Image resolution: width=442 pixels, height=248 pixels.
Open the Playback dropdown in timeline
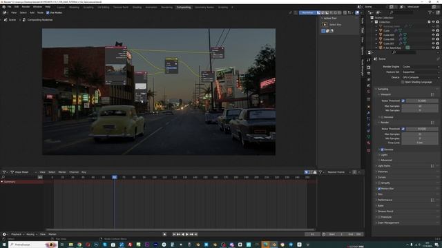(17, 234)
